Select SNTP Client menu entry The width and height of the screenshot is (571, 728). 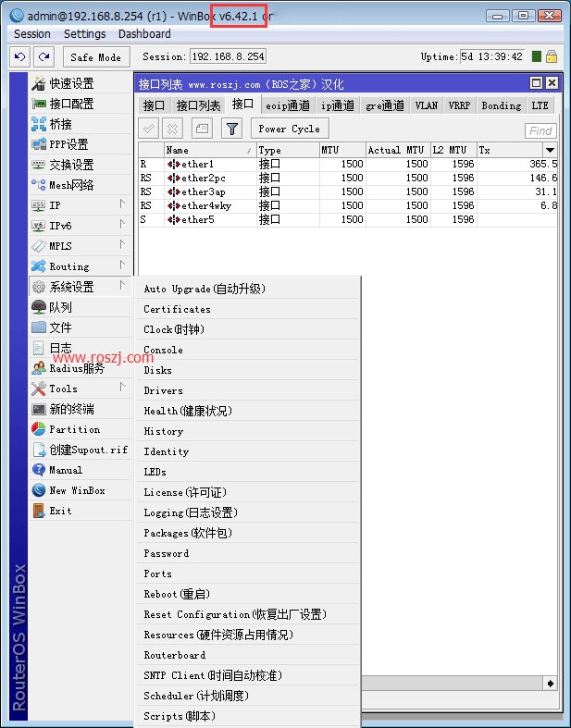click(247, 675)
